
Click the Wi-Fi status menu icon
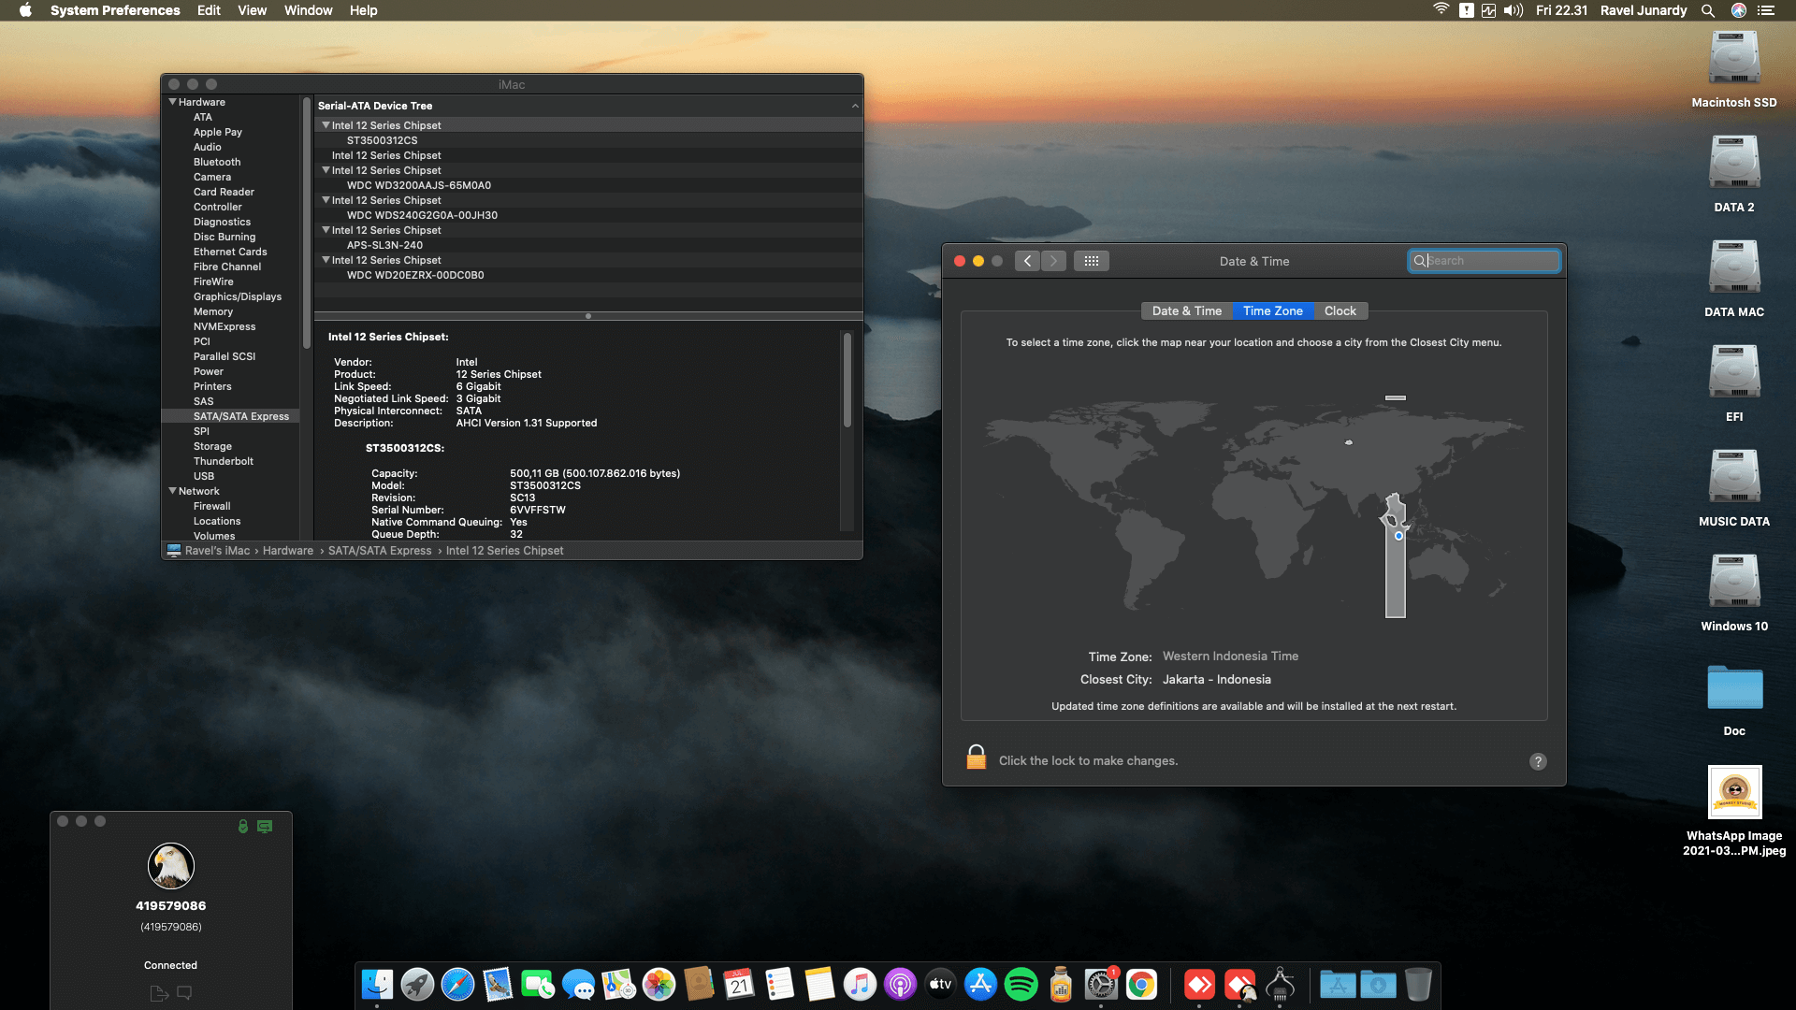click(x=1441, y=10)
